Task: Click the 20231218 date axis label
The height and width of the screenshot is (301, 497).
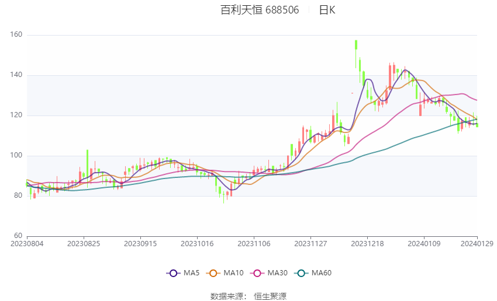Action: pos(367,244)
